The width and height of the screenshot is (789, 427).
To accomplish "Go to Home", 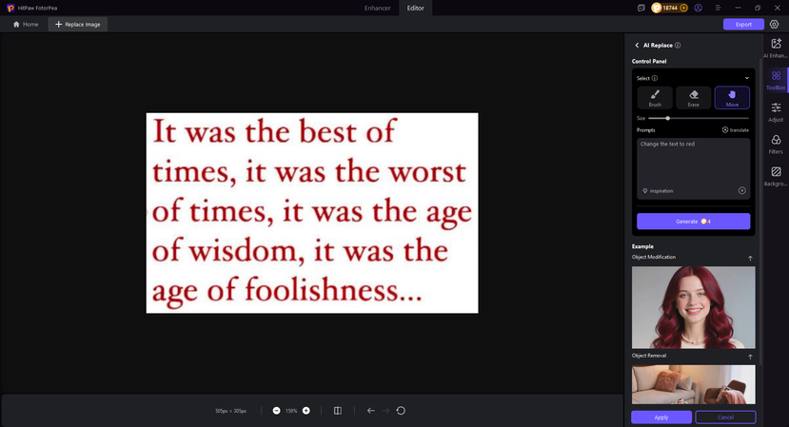I will [26, 24].
